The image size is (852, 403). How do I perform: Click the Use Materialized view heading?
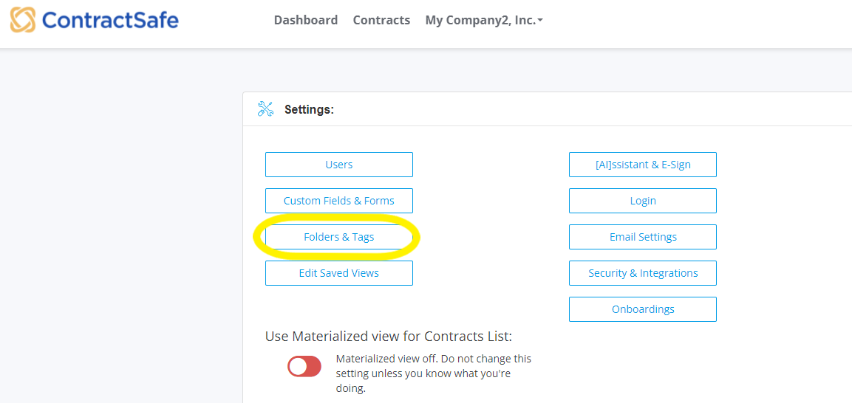pos(389,337)
